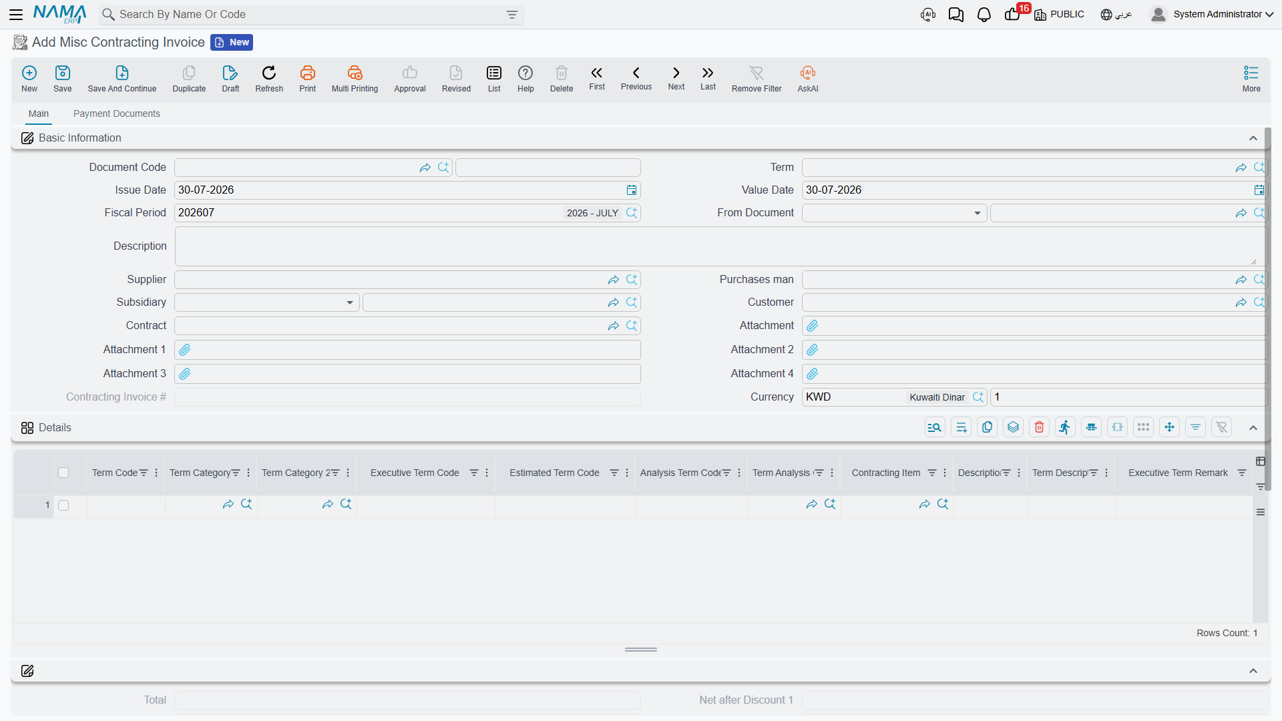Open notifications bell
1282x721 pixels.
984,15
